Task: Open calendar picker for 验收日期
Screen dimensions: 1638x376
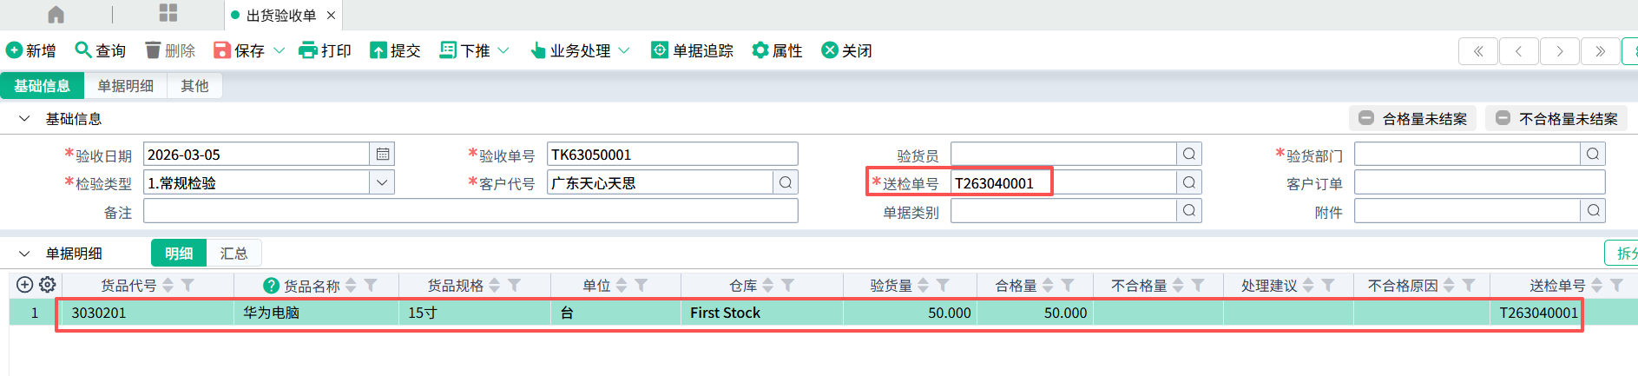Action: (382, 155)
